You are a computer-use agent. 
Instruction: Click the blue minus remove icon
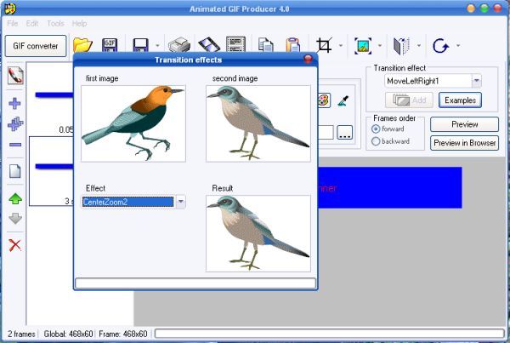[15, 145]
